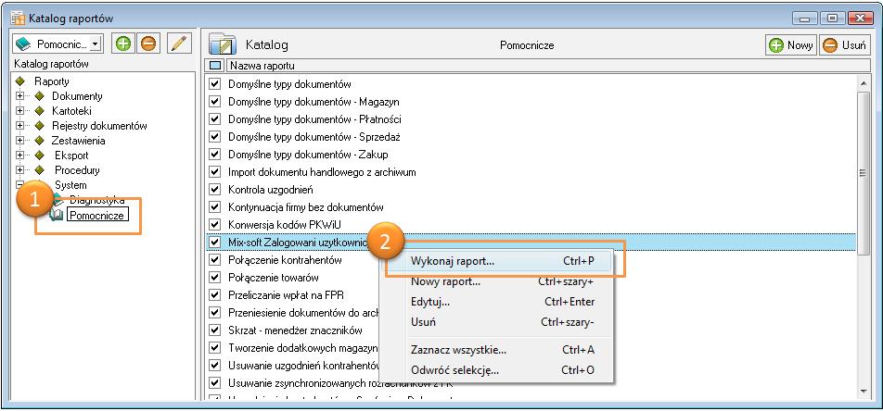
Task: Open the Pomocnicze catalog dropdown
Action: [x=96, y=44]
